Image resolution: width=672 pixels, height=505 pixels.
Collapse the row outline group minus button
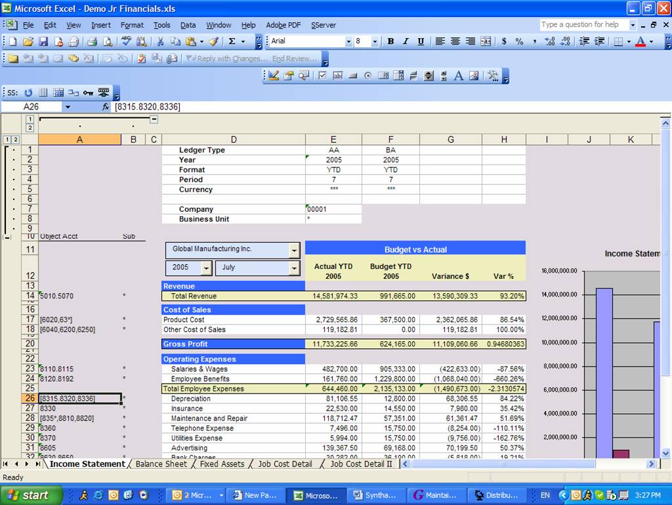click(7, 237)
